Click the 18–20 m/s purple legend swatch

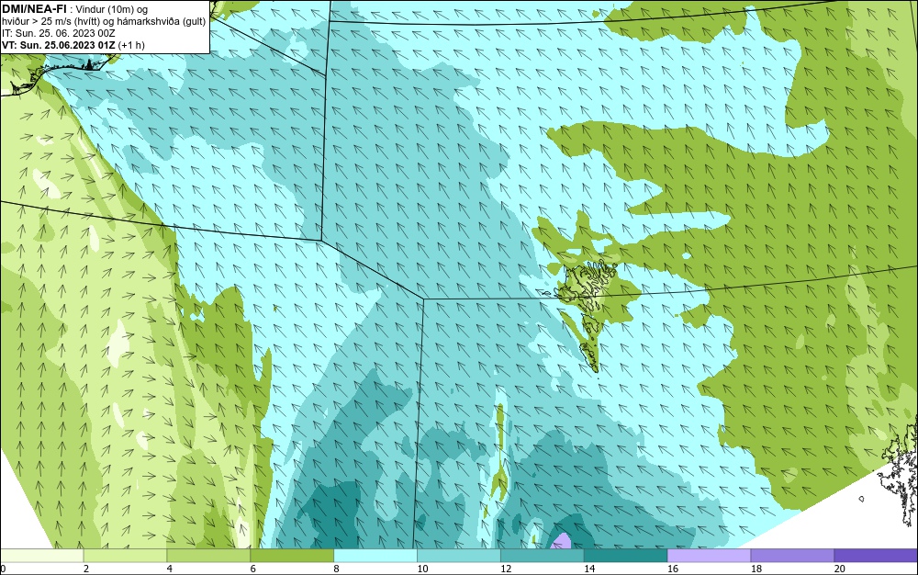793,555
